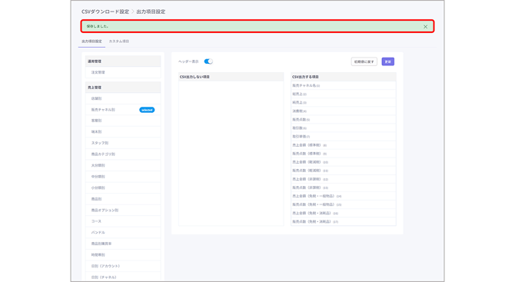
Task: Select 商品別 in the sidebar
Action: point(123,199)
